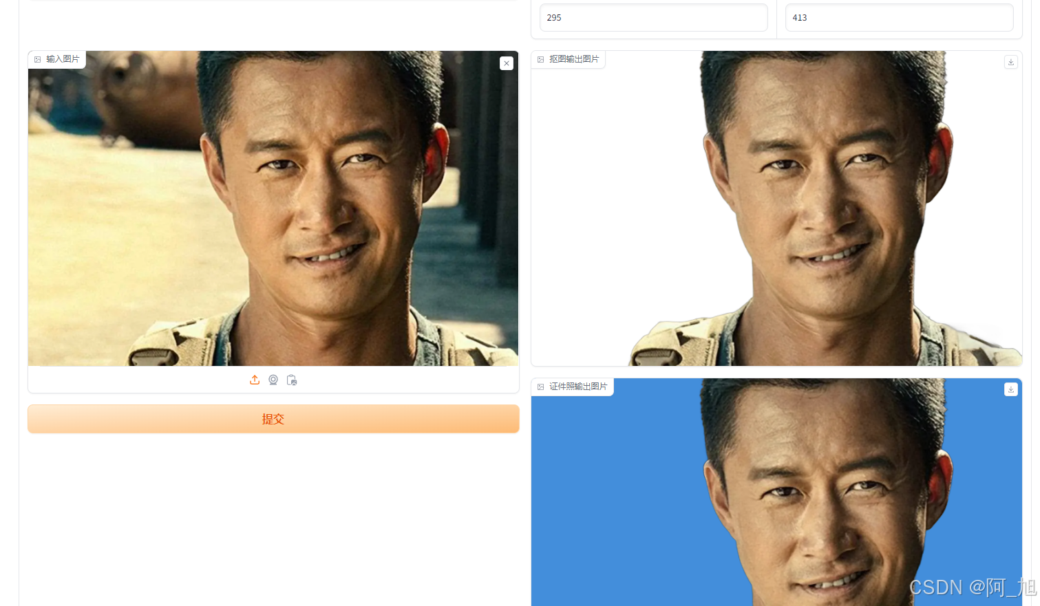Click the image icon beside 输入图片 label
The width and height of the screenshot is (1040, 606).
click(38, 59)
